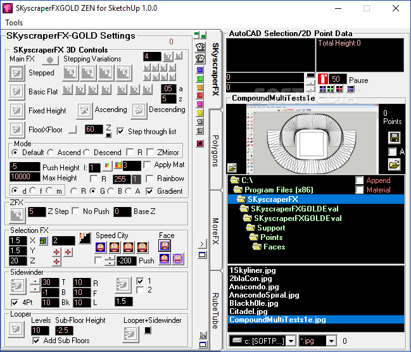Switch to the SKyscraperFX vertical tab

[x=215, y=69]
